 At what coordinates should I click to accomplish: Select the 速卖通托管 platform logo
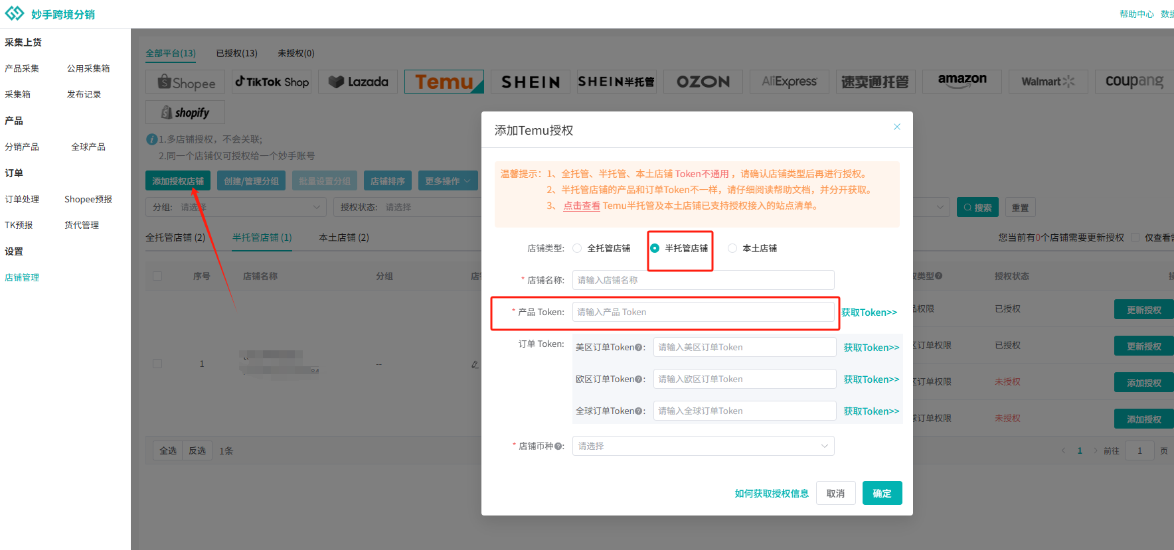point(876,82)
